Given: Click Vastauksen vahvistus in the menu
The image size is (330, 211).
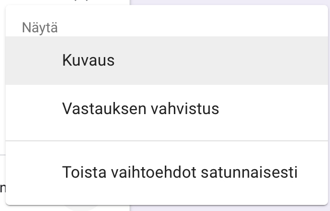Looking at the screenshot, I should tap(141, 109).
